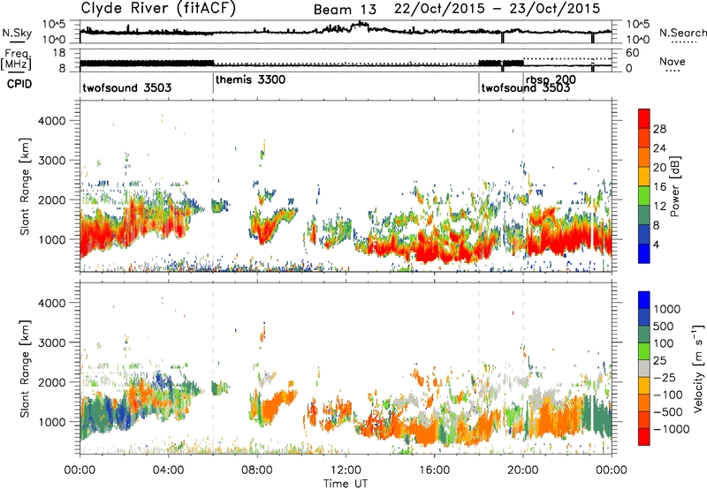Screen dimensions: 707x489
Task: Click the -1000 tick on velocity colorbar
Action: (x=672, y=429)
